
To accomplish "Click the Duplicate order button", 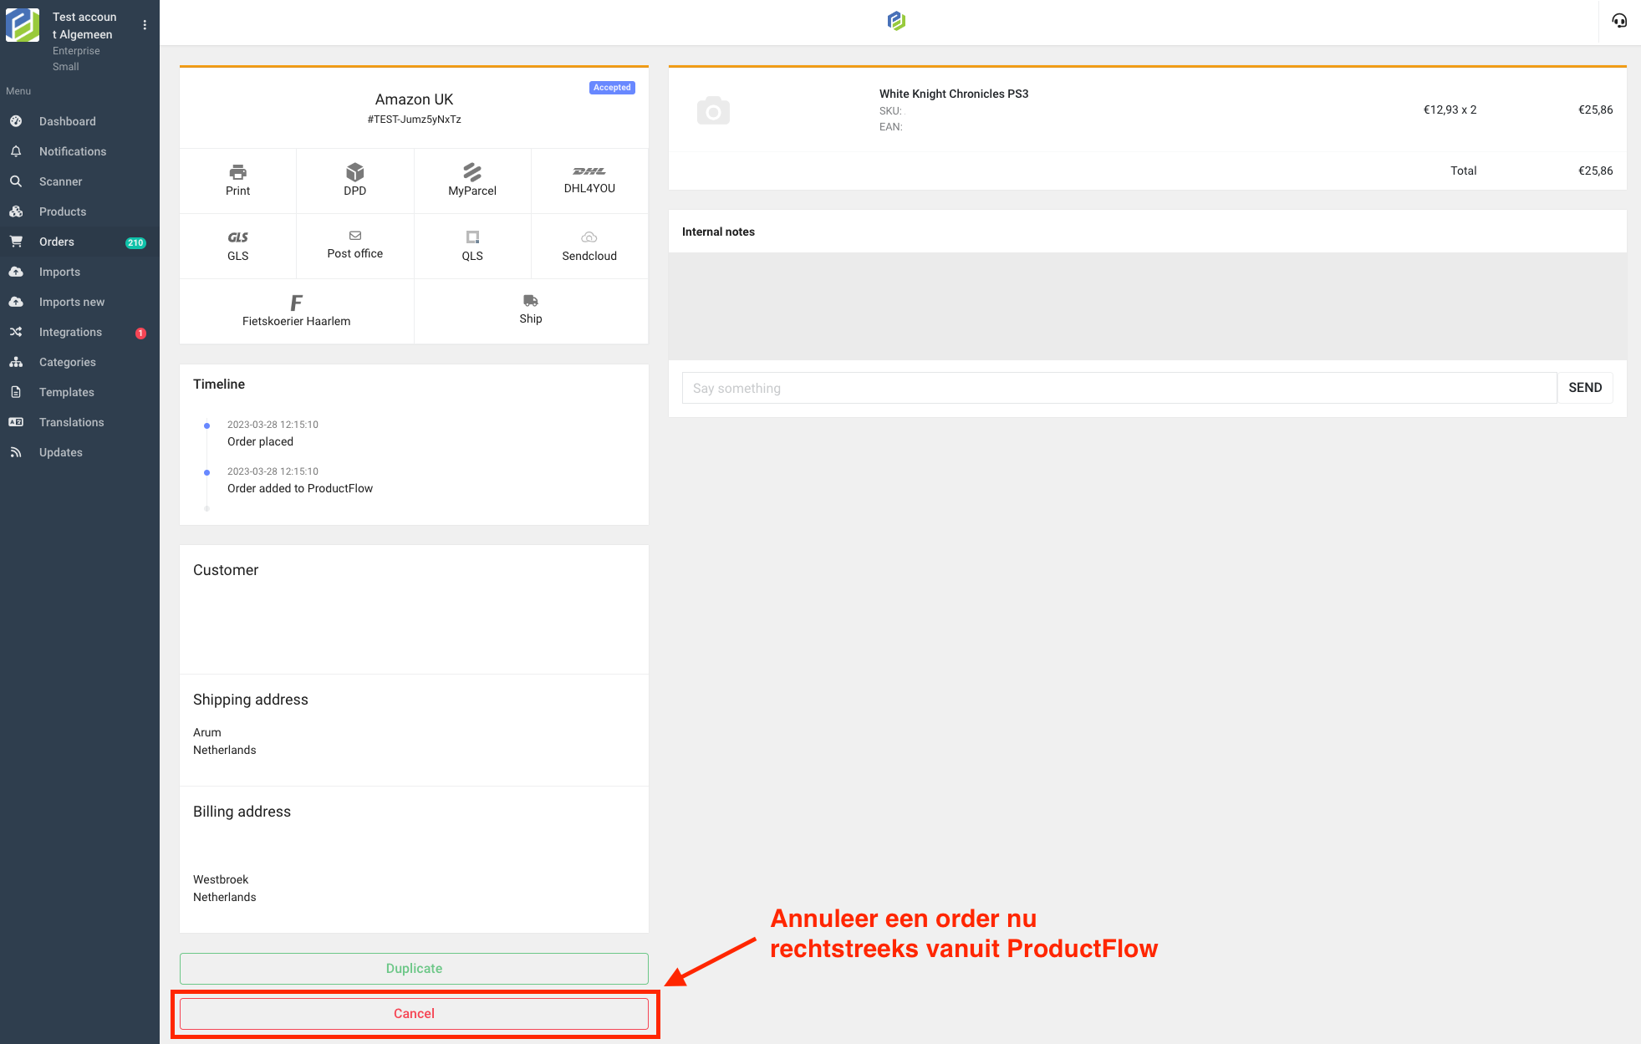I will click(414, 968).
